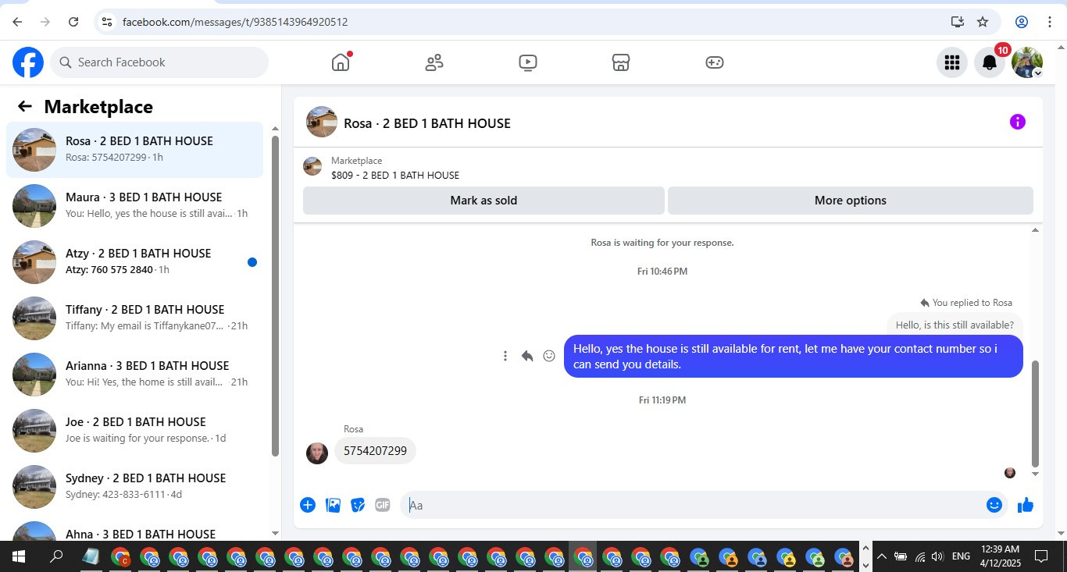1067x572 pixels.
Task: Open the notifications bell
Action: pyautogui.click(x=990, y=62)
